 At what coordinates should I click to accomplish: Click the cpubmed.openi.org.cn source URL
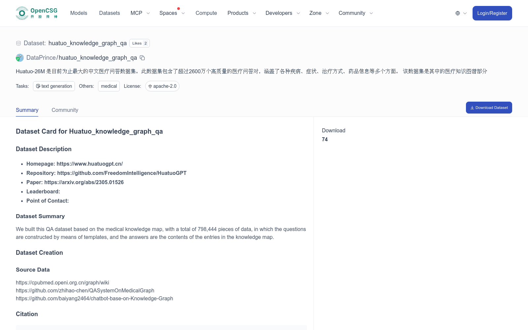[x=62, y=282]
